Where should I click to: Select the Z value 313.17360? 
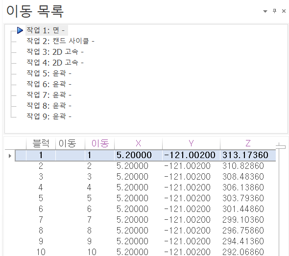pyautogui.click(x=245, y=155)
